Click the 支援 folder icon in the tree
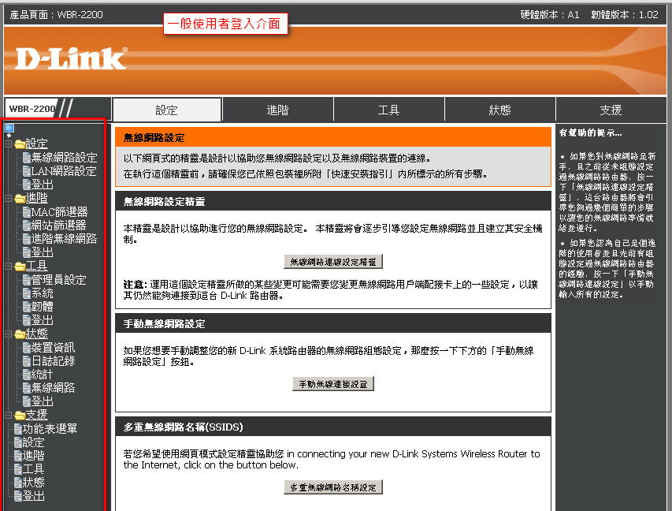 [x=20, y=415]
